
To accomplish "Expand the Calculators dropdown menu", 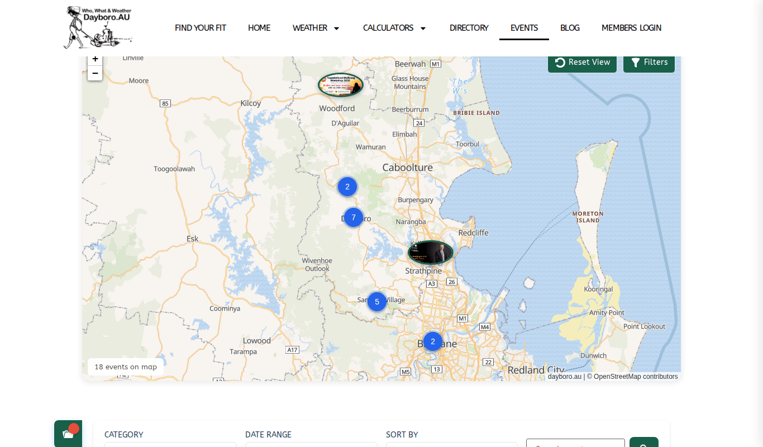I will click(x=394, y=28).
